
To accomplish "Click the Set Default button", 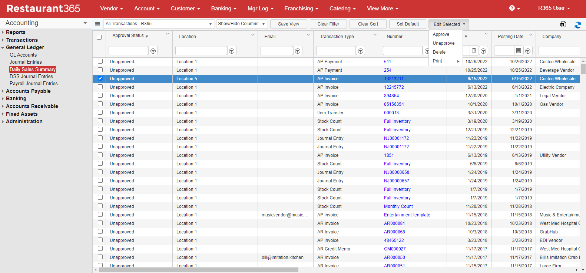I will [408, 24].
